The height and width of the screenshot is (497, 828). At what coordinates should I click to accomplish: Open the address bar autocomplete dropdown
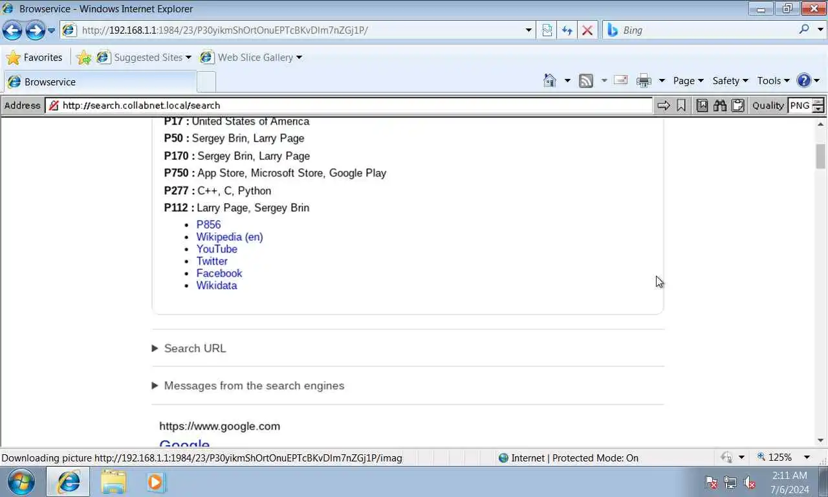pos(528,30)
